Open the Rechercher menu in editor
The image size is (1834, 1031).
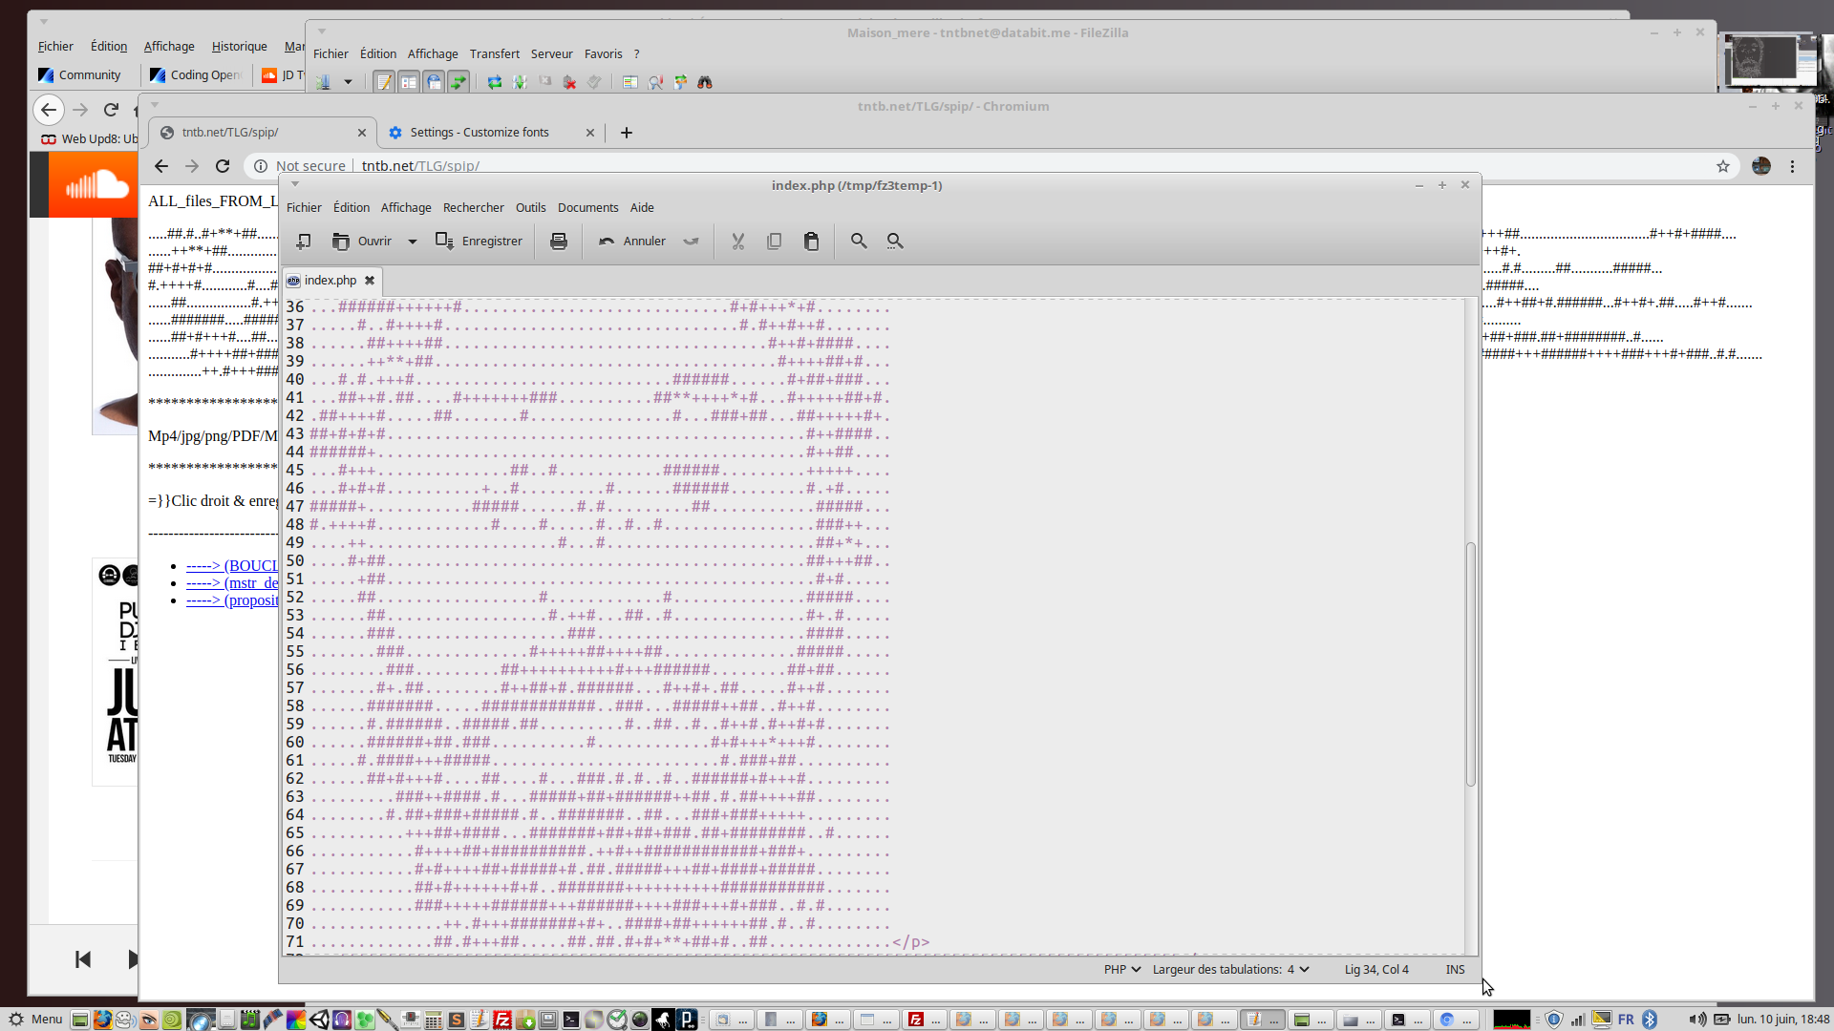click(x=473, y=208)
